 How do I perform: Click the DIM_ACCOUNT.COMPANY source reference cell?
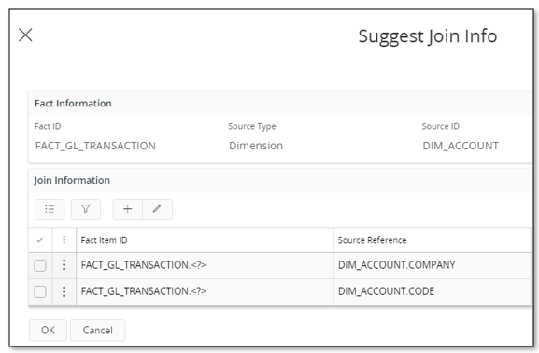pos(433,265)
